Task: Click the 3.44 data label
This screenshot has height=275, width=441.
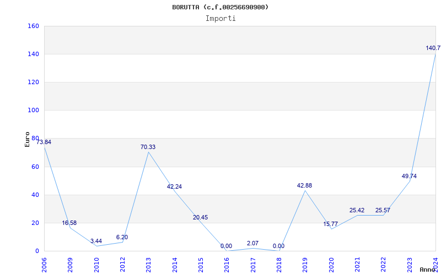Action: 96,241
